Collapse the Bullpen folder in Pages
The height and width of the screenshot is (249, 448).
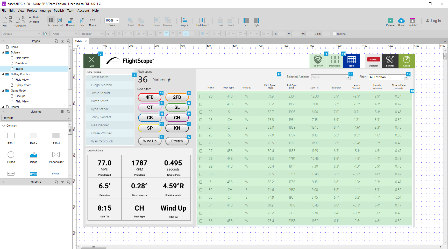(x=3, y=52)
